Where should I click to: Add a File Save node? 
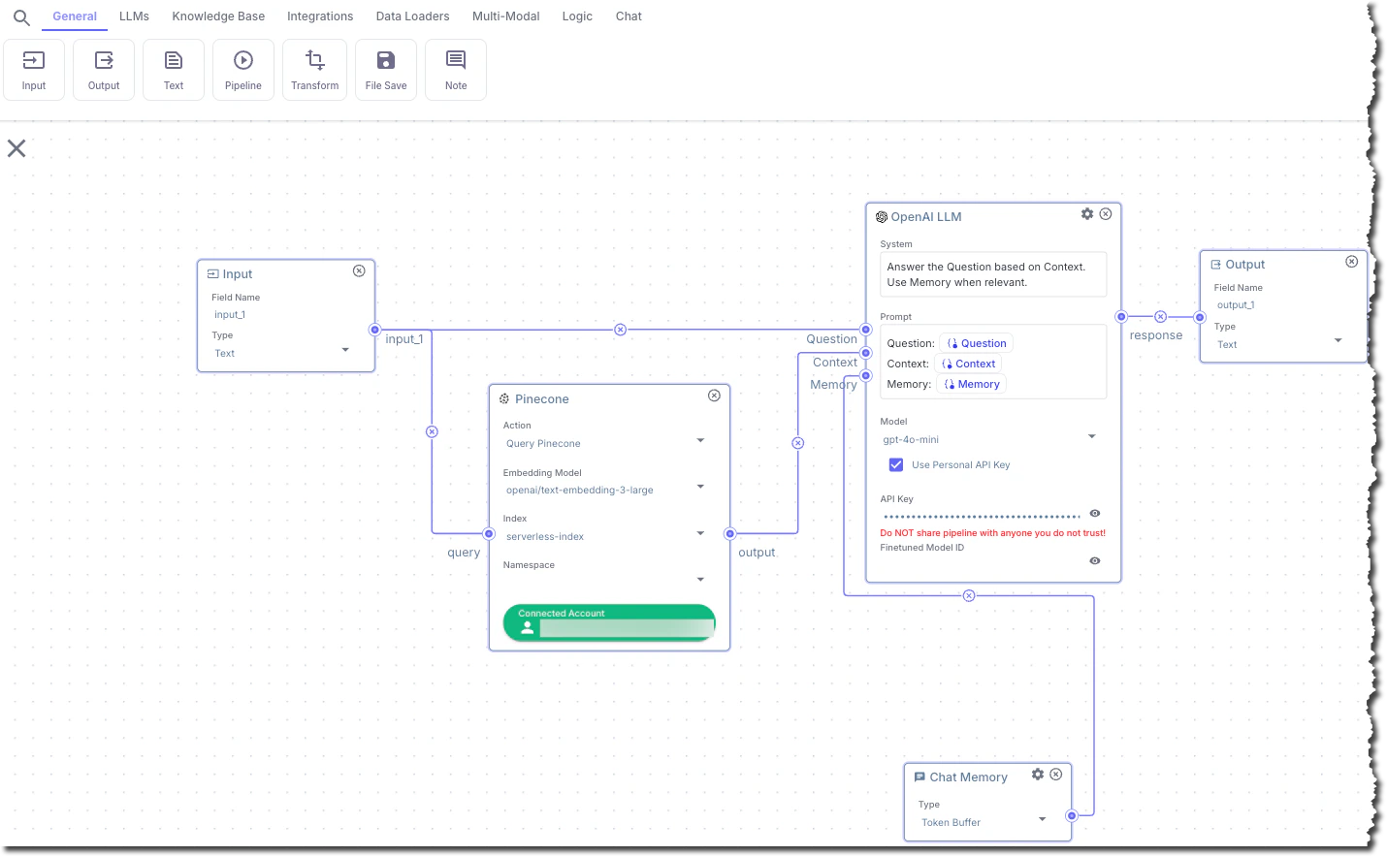(x=385, y=68)
